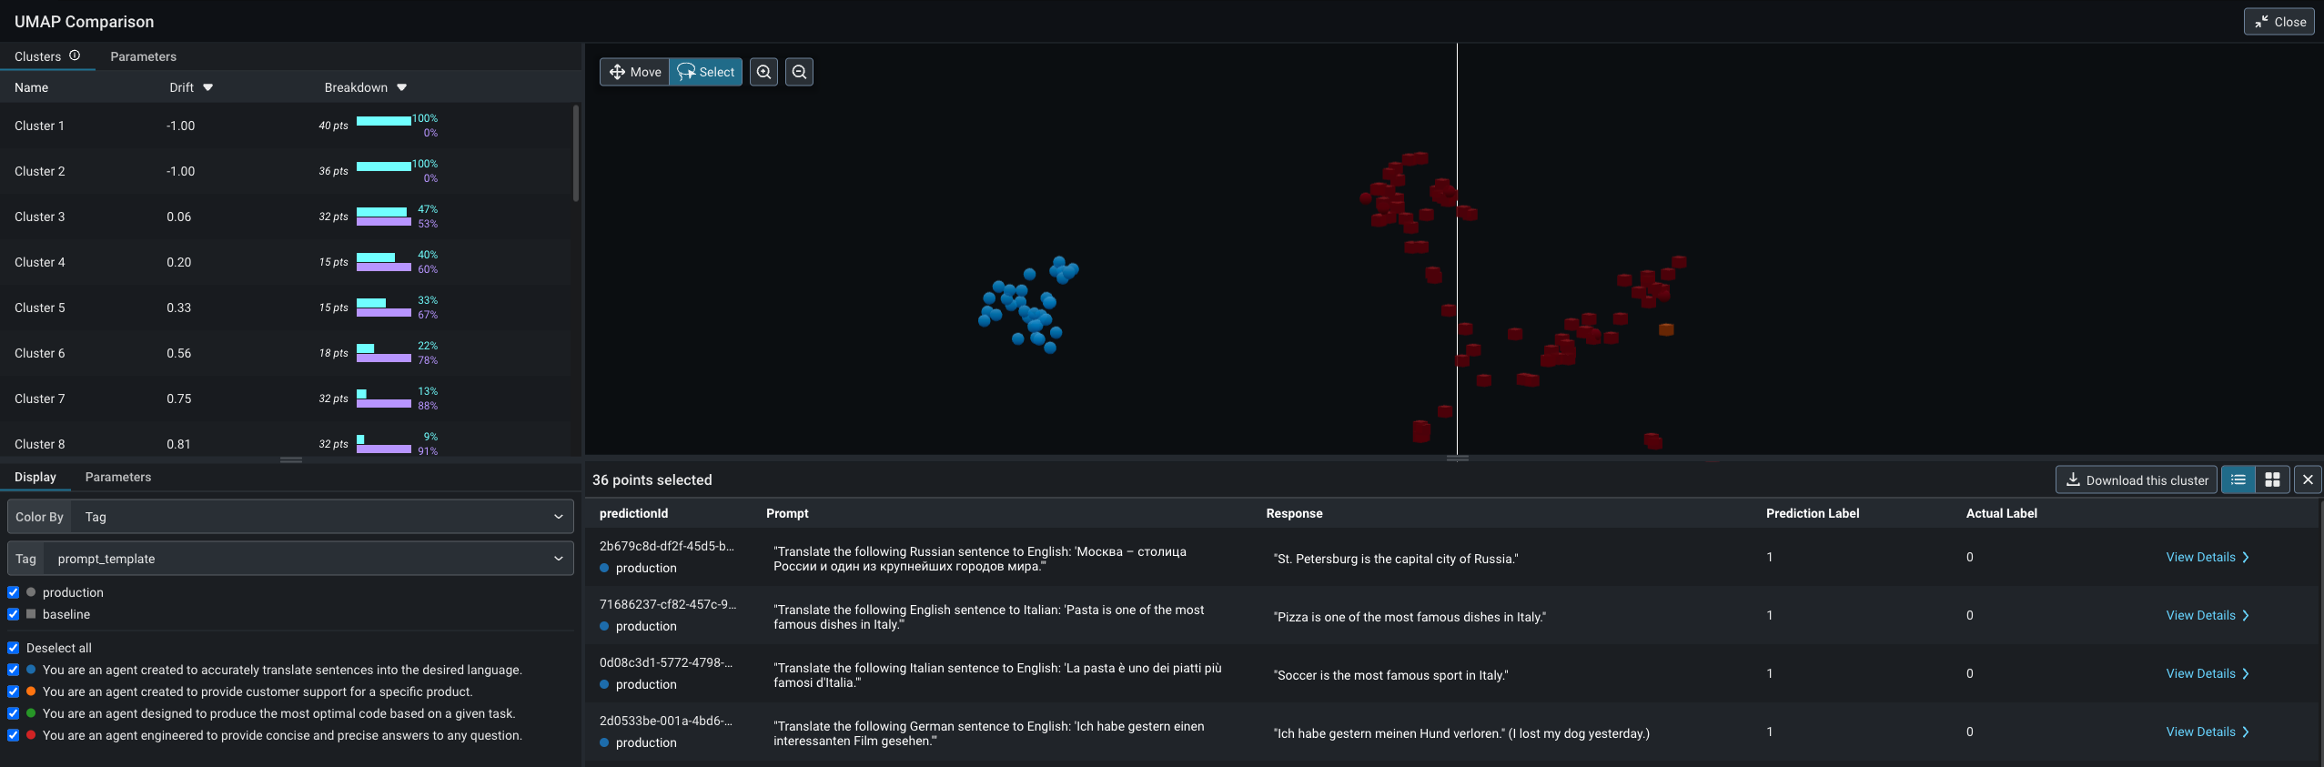Switch to the top Parameters tab
The height and width of the screenshot is (767, 2324).
pyautogui.click(x=143, y=56)
